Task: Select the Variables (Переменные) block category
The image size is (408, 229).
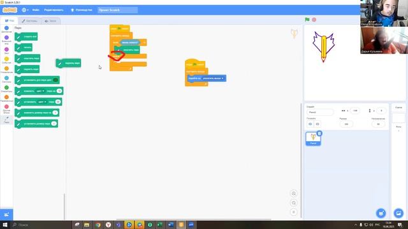Action: [6, 99]
